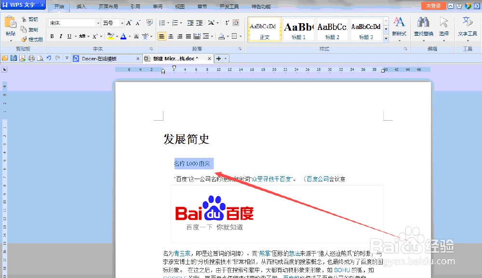Activate the Format Painter (格式刷) brush
The height and width of the screenshot is (278, 482).
coord(32,40)
